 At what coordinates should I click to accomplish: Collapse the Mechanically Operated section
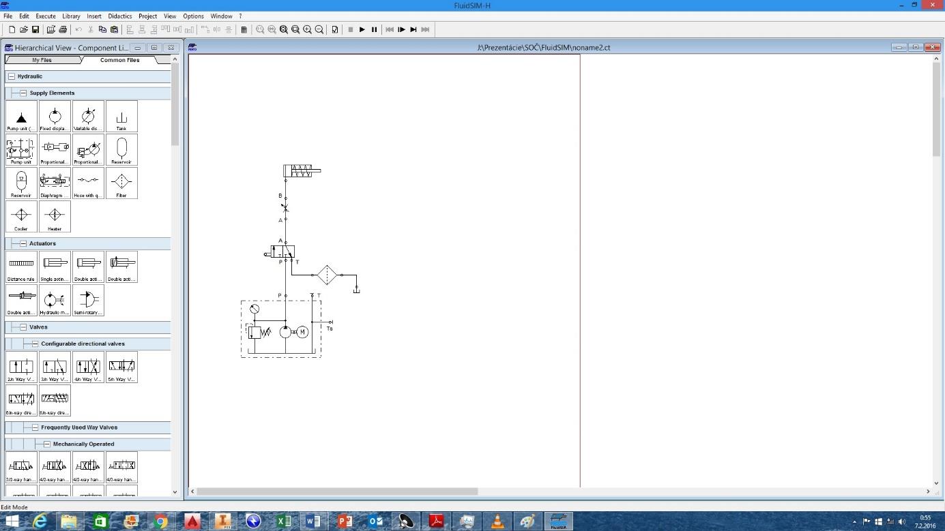[x=47, y=444]
